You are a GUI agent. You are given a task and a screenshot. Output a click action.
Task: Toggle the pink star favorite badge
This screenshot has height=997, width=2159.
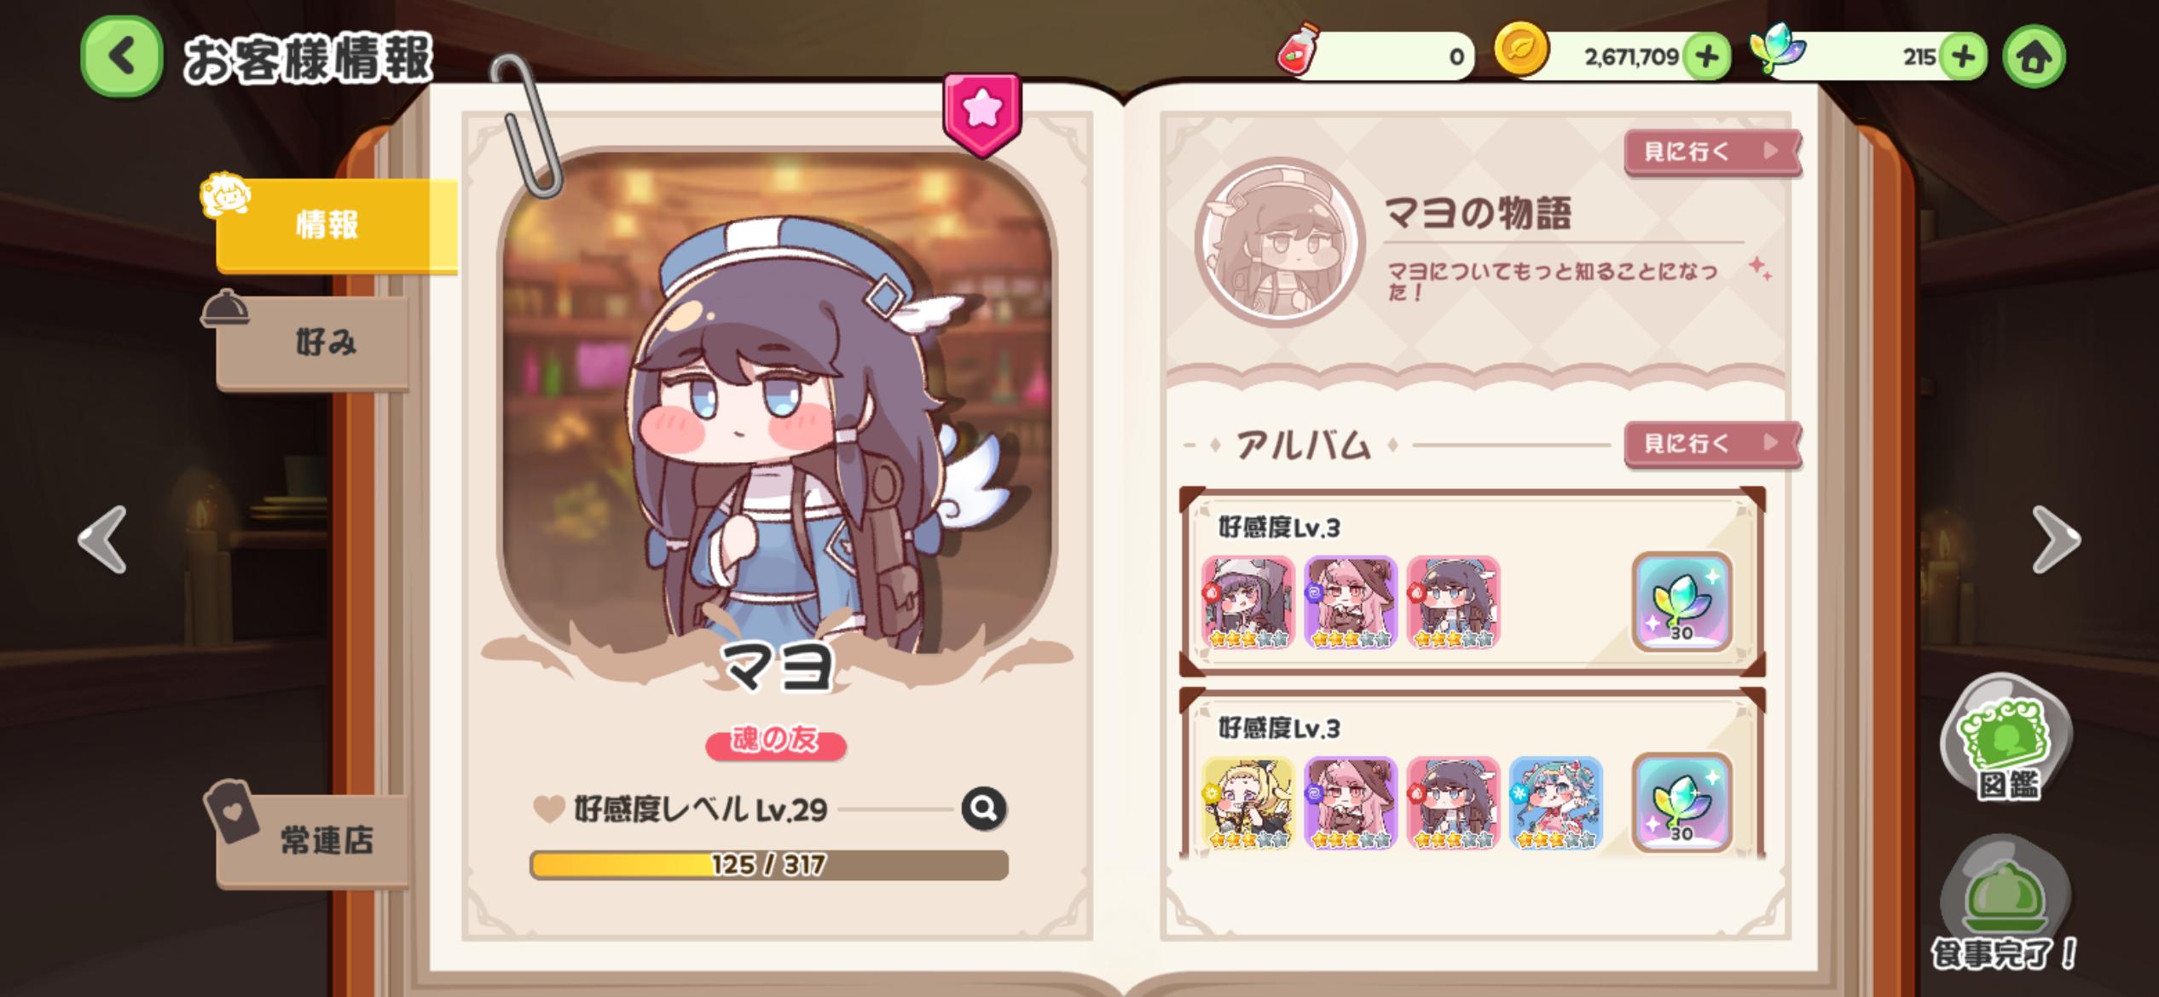pos(981,113)
